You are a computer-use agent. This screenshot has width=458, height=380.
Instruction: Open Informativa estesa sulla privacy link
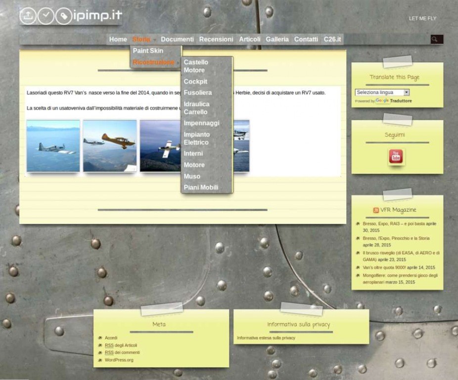click(266, 338)
